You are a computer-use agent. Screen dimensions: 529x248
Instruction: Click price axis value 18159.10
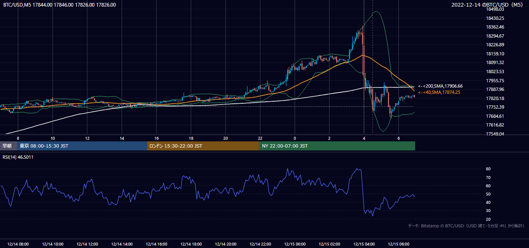[x=495, y=54]
